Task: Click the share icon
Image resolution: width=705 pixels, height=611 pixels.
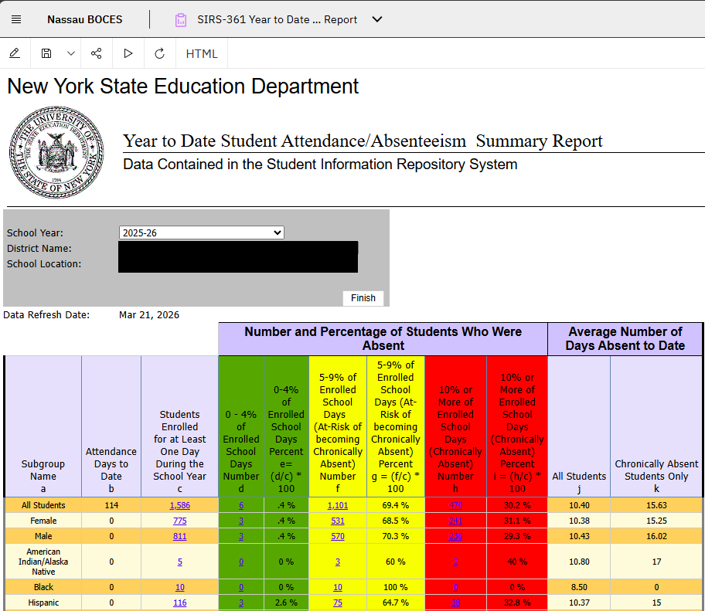Action: point(96,53)
